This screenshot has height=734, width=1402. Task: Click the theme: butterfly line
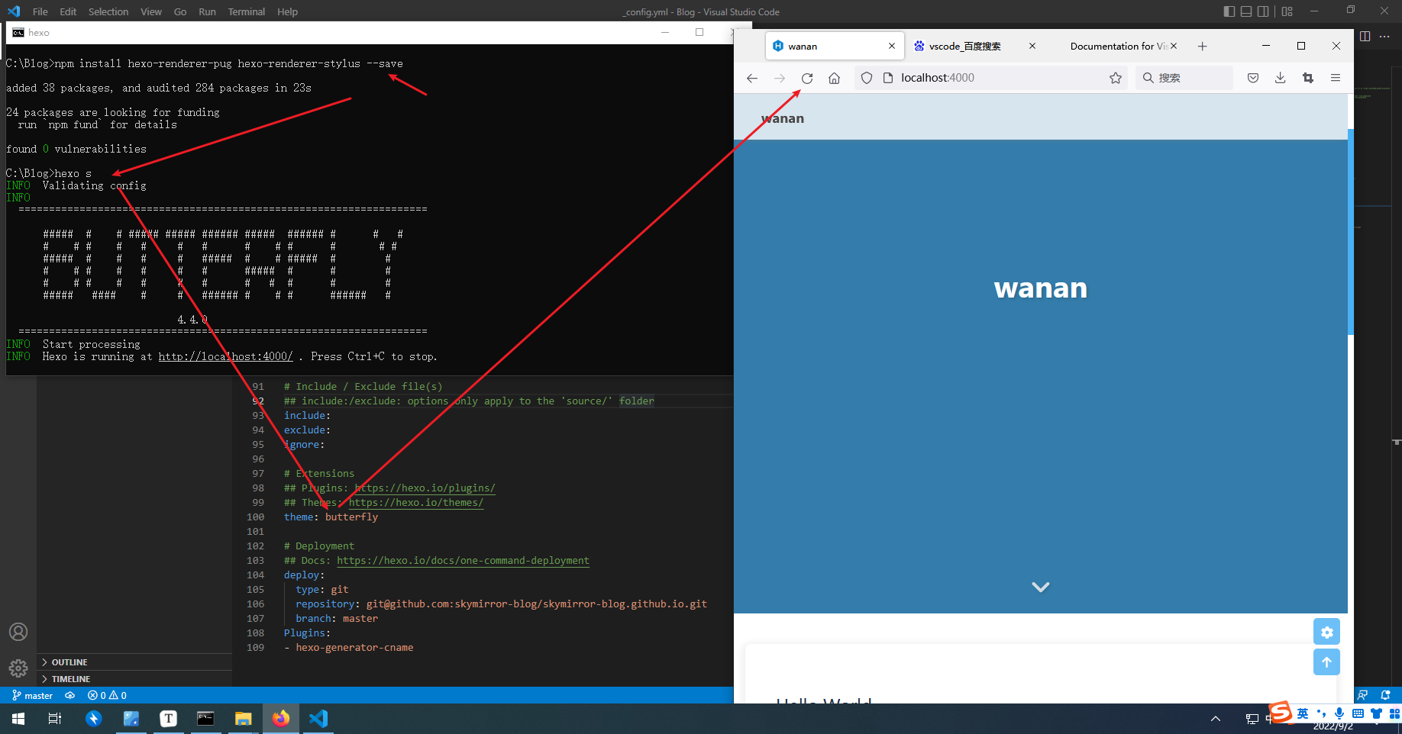pyautogui.click(x=331, y=517)
